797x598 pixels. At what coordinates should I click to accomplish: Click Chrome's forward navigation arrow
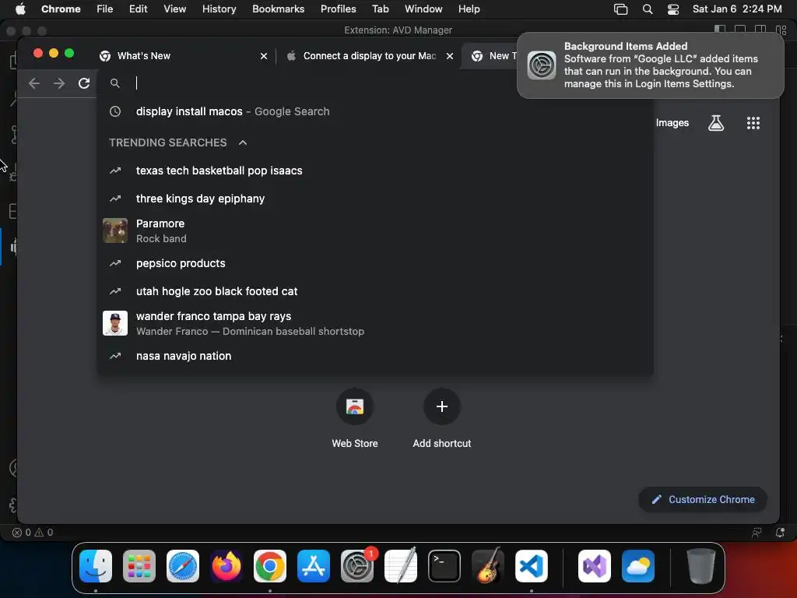click(59, 83)
